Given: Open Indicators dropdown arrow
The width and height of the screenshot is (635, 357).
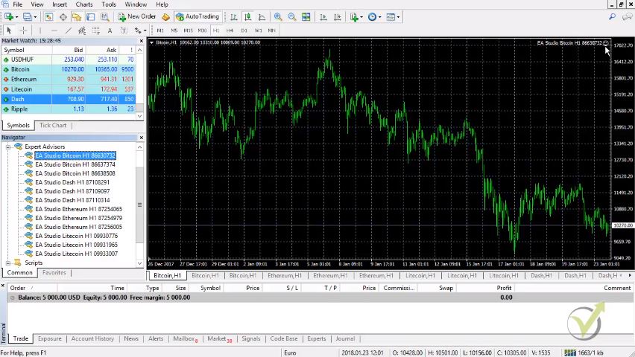Looking at the screenshot, I should point(361,17).
